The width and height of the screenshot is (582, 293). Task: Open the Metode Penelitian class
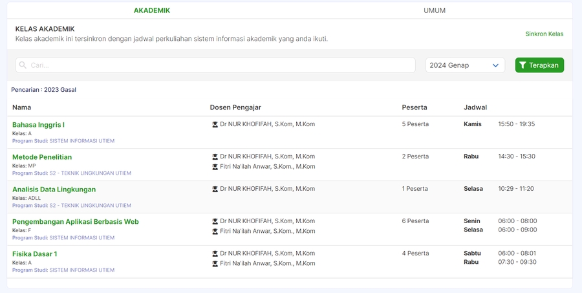click(42, 157)
